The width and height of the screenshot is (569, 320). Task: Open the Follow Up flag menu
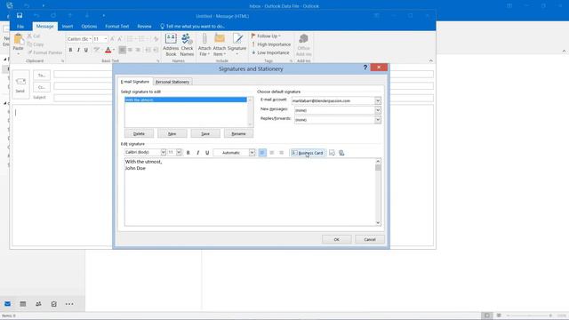coord(266,36)
